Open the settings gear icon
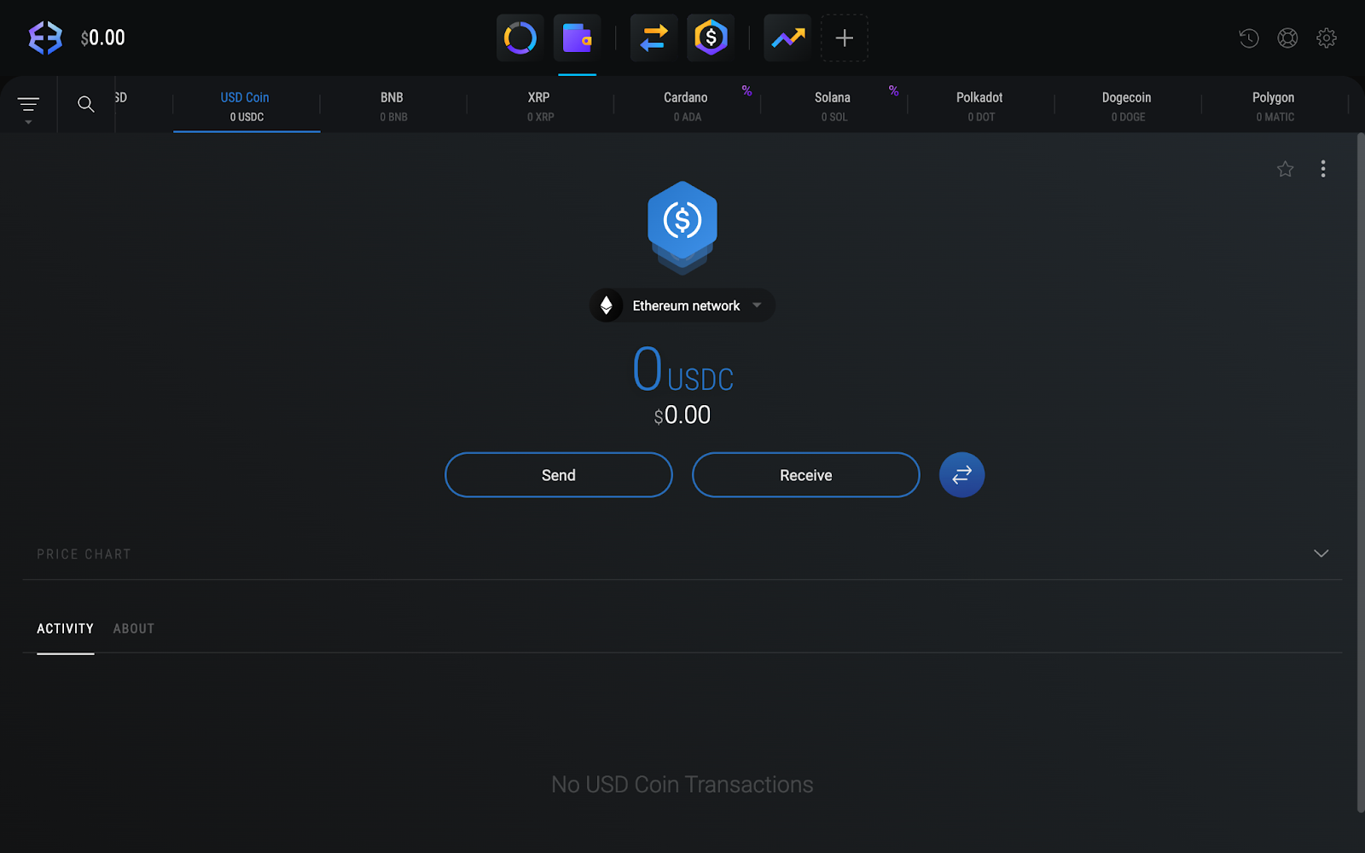Viewport: 1365px width, 853px height. (x=1327, y=38)
